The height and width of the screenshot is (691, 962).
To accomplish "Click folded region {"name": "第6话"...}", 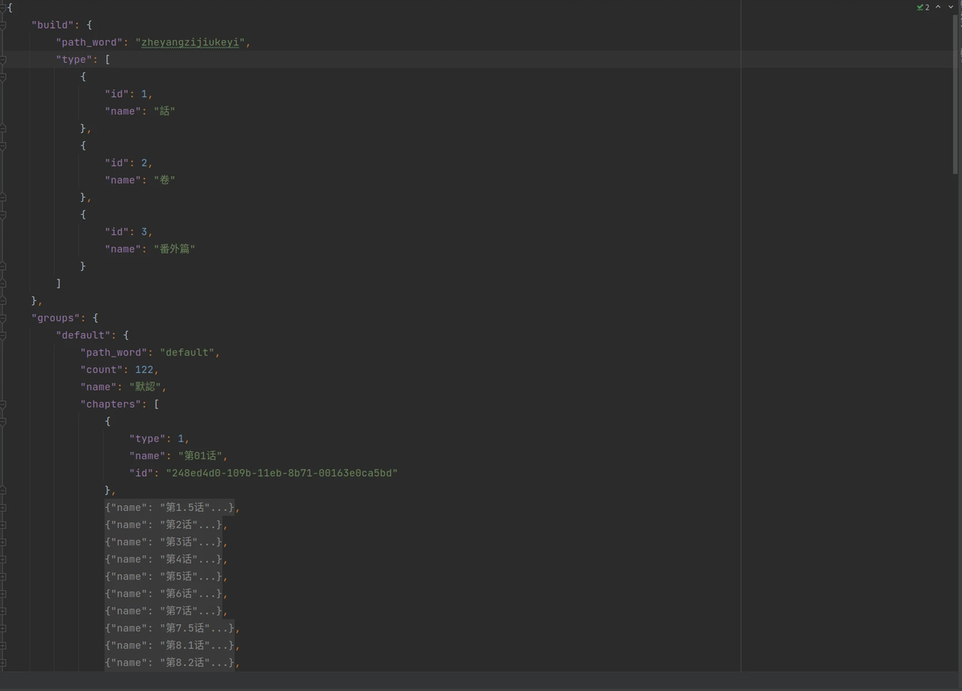I will click(163, 594).
